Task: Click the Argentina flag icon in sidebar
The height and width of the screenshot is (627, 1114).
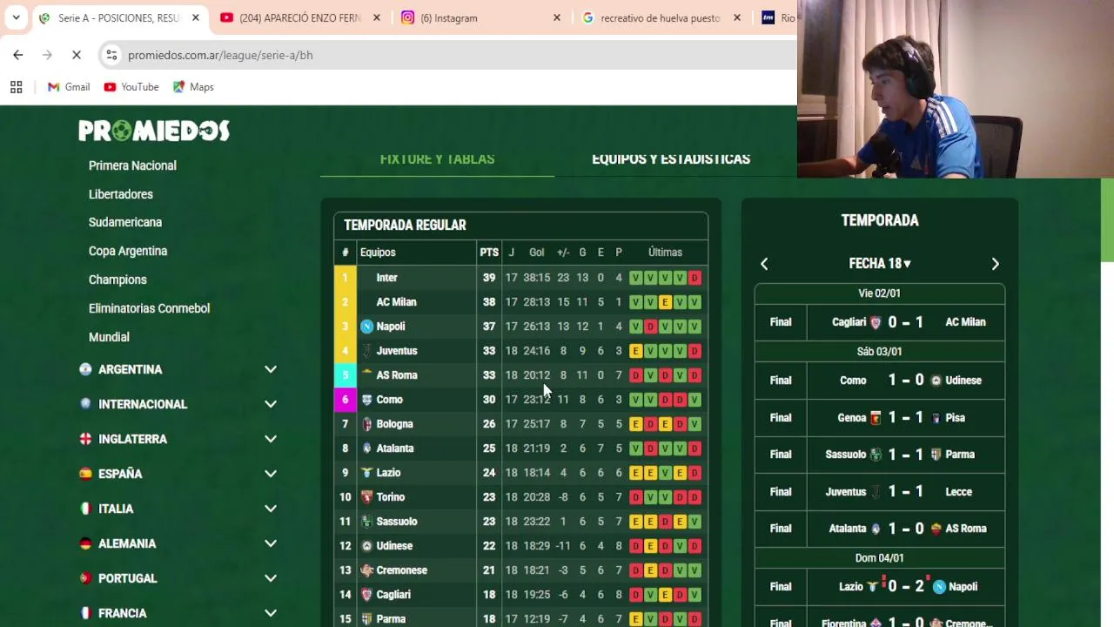Action: pyautogui.click(x=85, y=369)
